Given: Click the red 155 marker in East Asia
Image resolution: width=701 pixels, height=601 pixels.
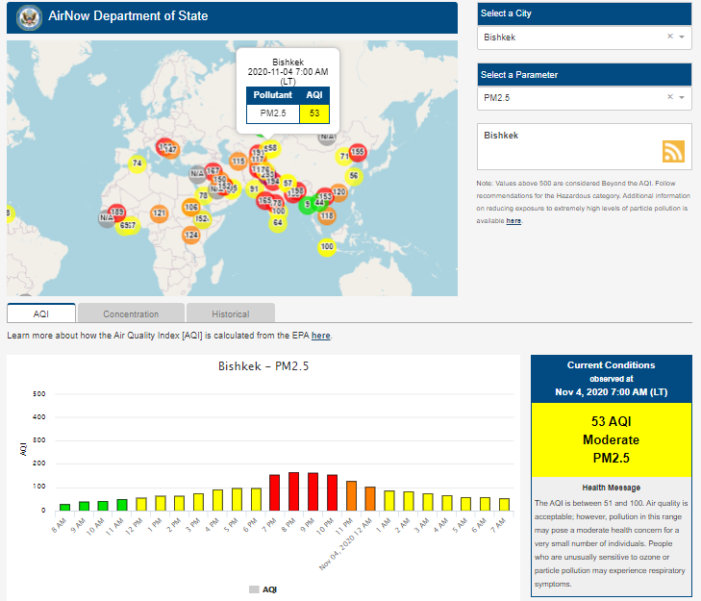Looking at the screenshot, I should [358, 151].
